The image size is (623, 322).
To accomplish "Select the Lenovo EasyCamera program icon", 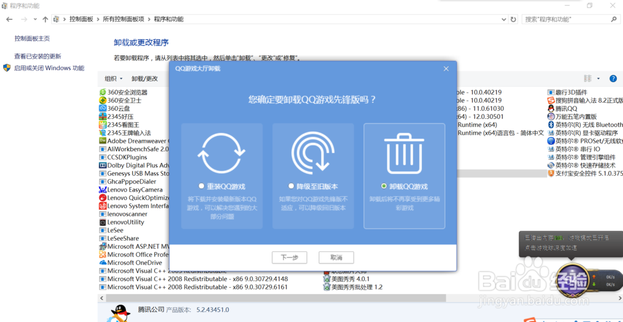I will [x=103, y=190].
